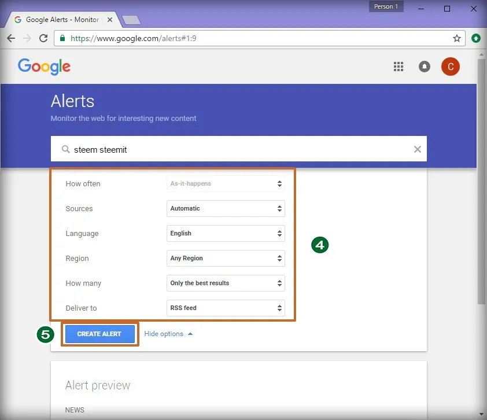Open the Person 1 profile button
The width and height of the screenshot is (487, 420).
click(386, 6)
